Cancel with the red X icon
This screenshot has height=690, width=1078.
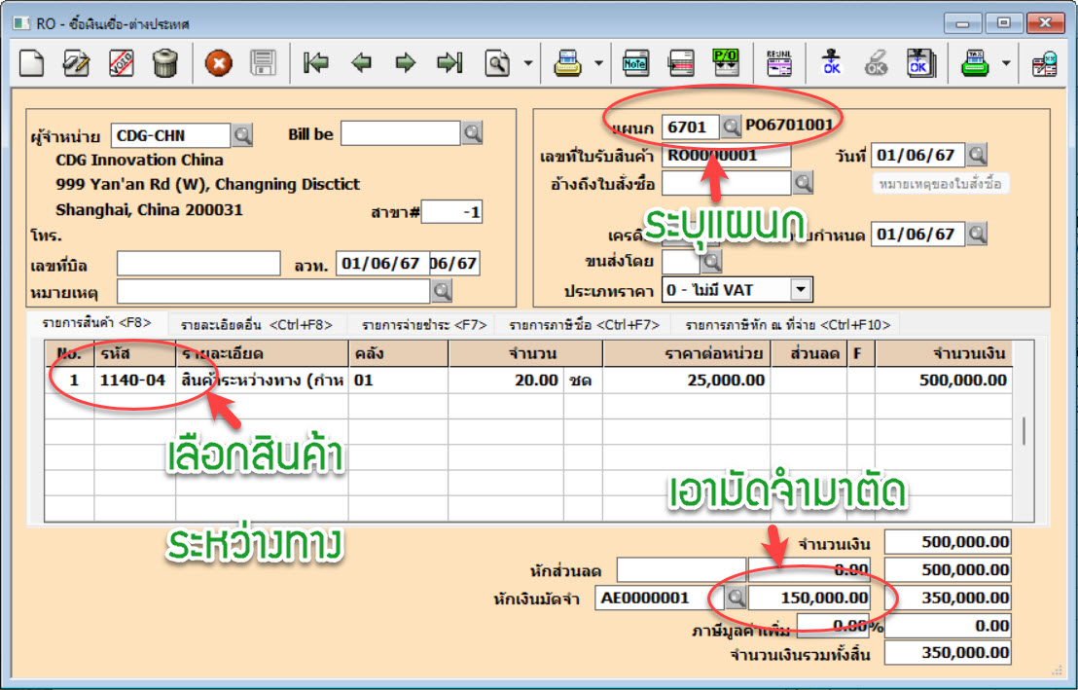coord(219,63)
